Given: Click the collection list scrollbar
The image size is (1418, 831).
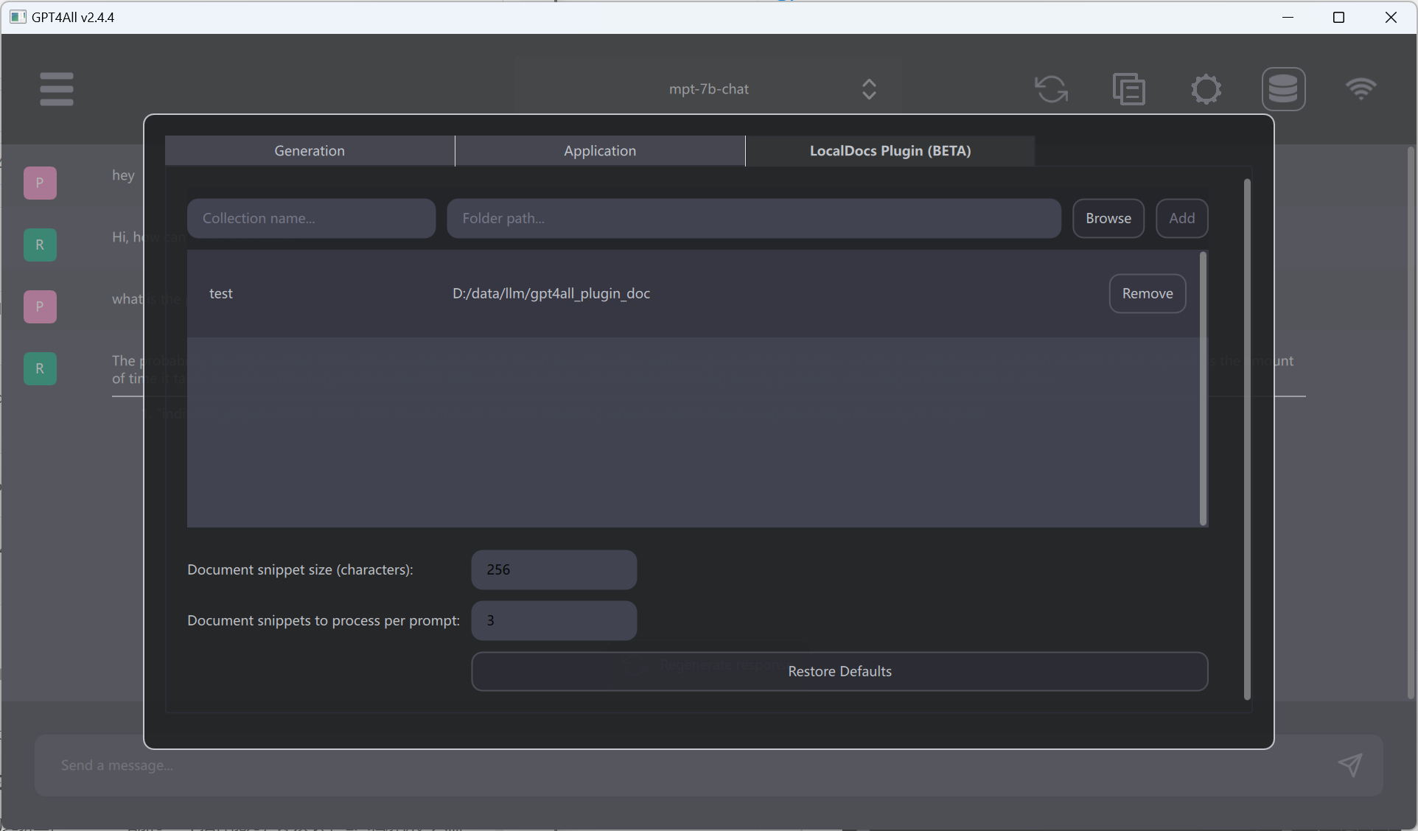Looking at the screenshot, I should pyautogui.click(x=1204, y=389).
